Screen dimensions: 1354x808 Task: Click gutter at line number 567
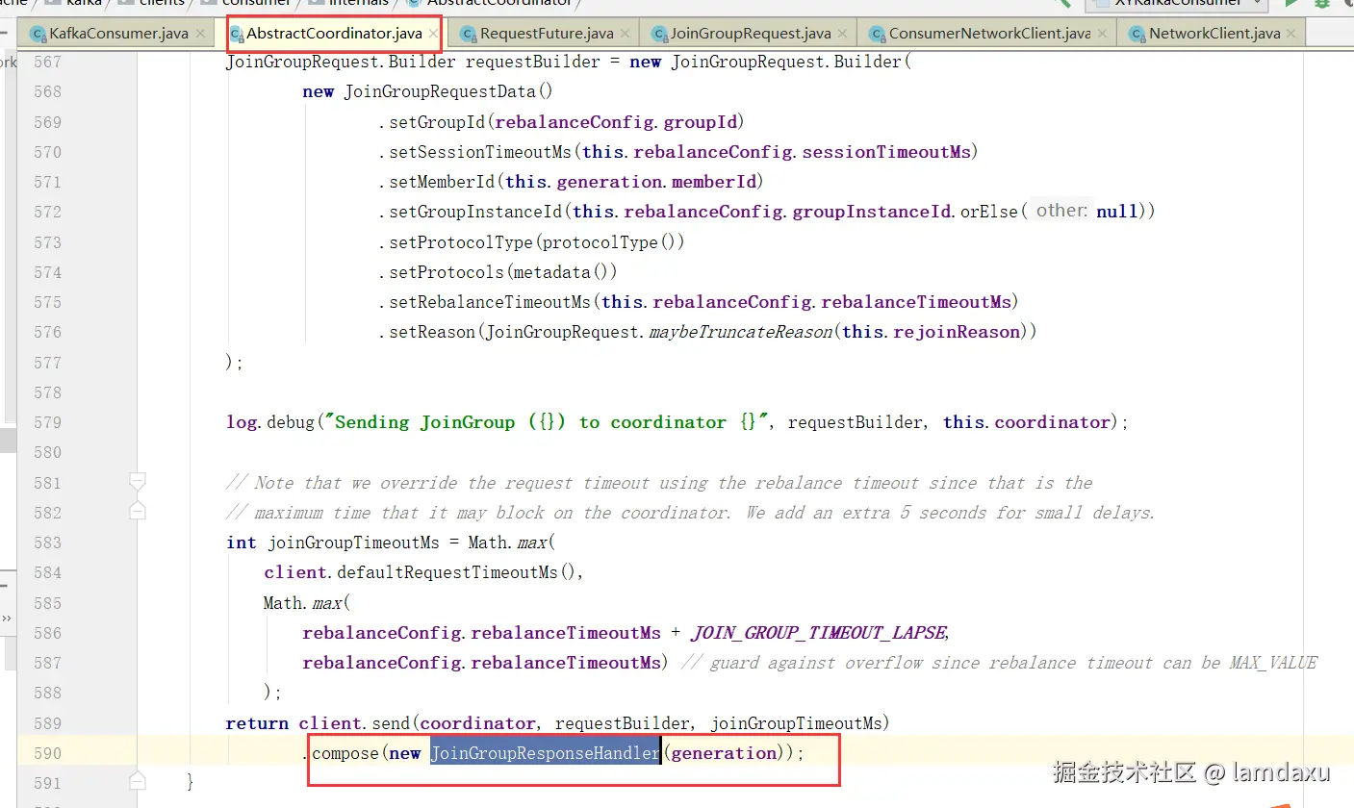point(47,62)
